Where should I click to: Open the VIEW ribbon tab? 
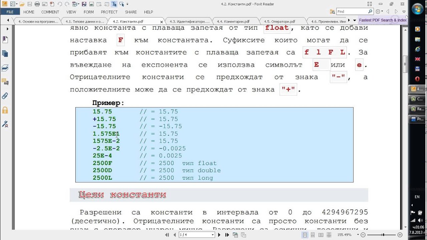tap(71, 12)
